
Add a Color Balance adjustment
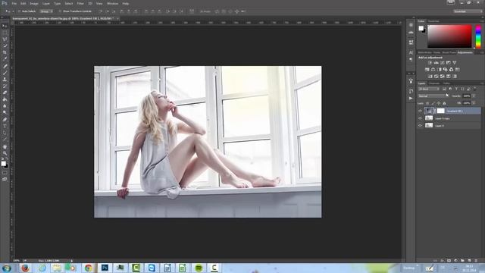433,70
